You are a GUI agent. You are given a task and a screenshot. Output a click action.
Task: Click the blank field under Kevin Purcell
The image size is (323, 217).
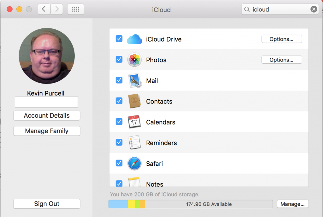[x=46, y=102]
